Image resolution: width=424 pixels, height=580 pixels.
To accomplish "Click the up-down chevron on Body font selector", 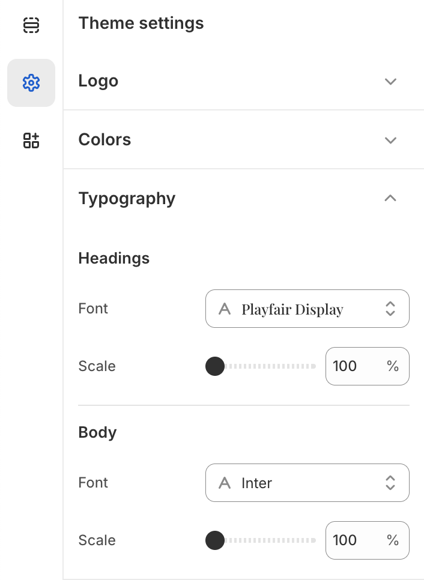I will 390,483.
